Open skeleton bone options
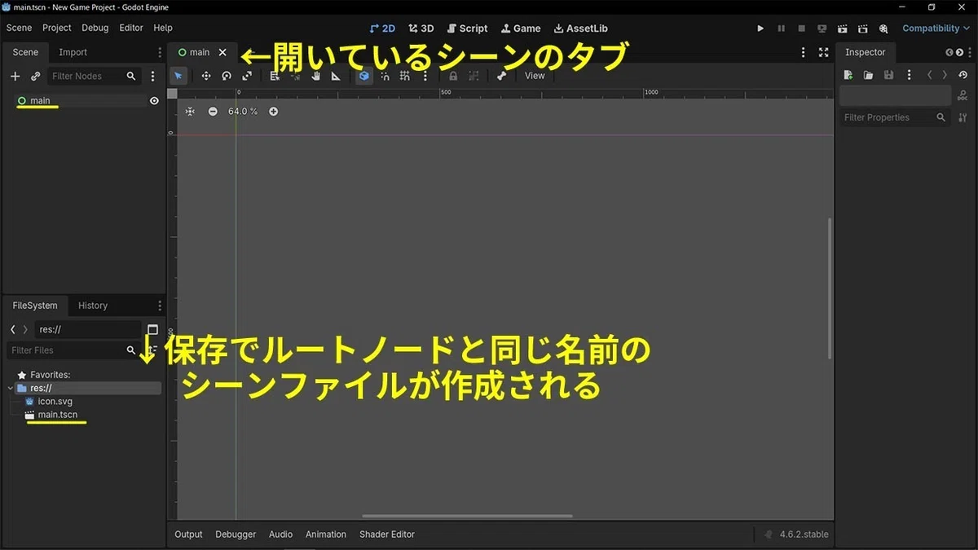The image size is (978, 550). (x=501, y=76)
